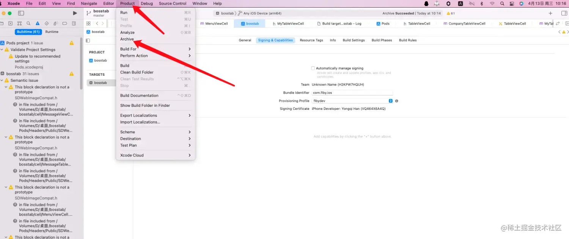
Task: Select 'Update to recommended settings' issue
Action: (x=37, y=59)
